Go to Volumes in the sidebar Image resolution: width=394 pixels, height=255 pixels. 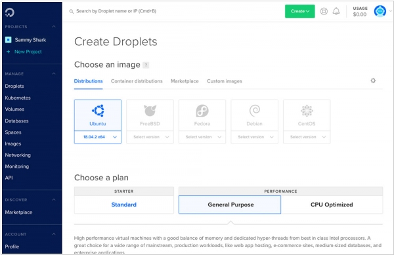(14, 109)
